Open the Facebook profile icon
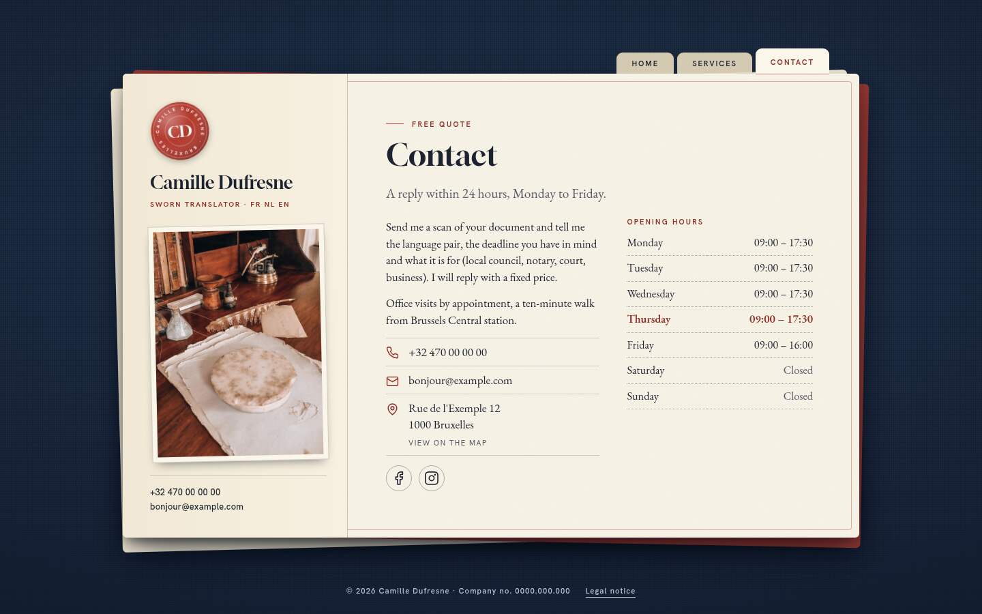982x614 pixels. point(399,478)
